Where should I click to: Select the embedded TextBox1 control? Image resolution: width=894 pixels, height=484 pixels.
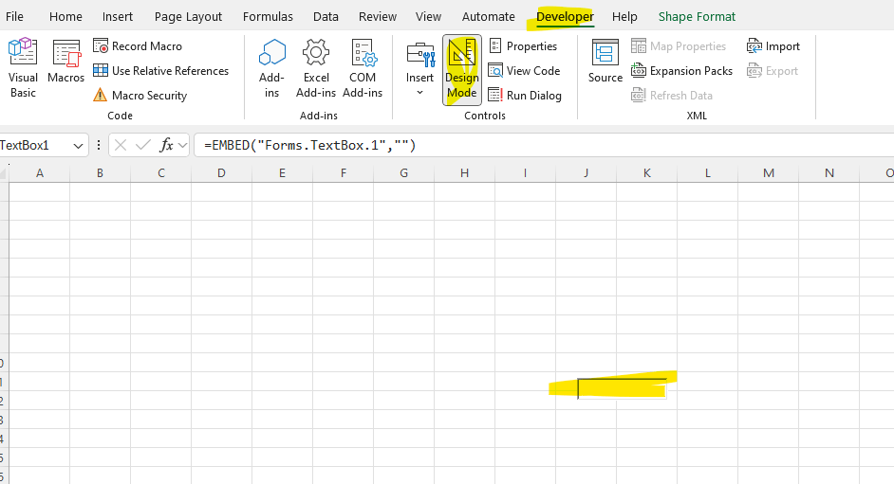(x=622, y=388)
